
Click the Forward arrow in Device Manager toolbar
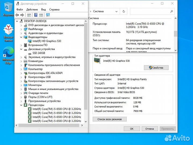(22, 15)
